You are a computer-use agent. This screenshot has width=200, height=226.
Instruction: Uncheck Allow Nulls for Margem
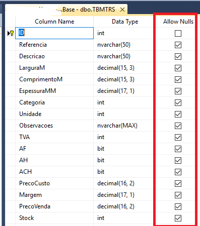[178, 195]
